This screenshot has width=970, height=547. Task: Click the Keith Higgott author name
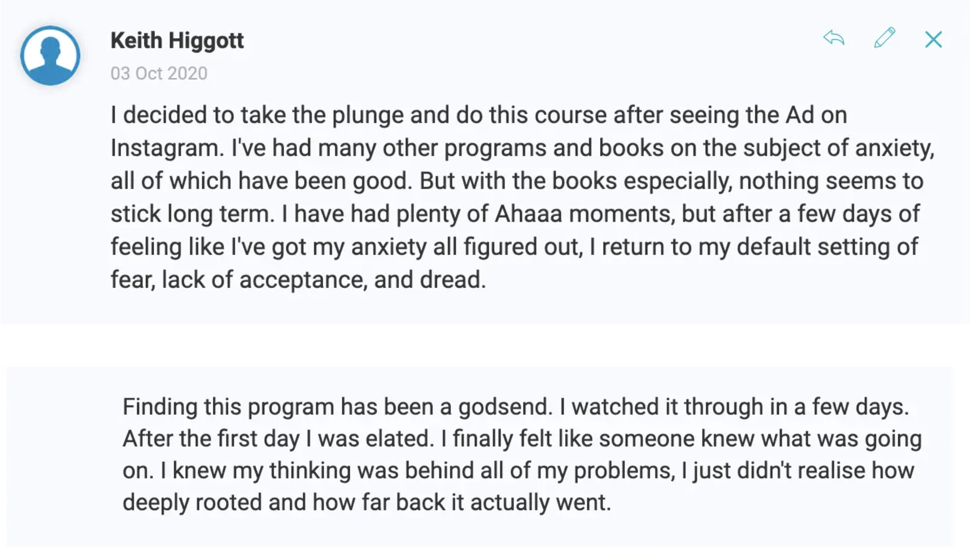[177, 40]
